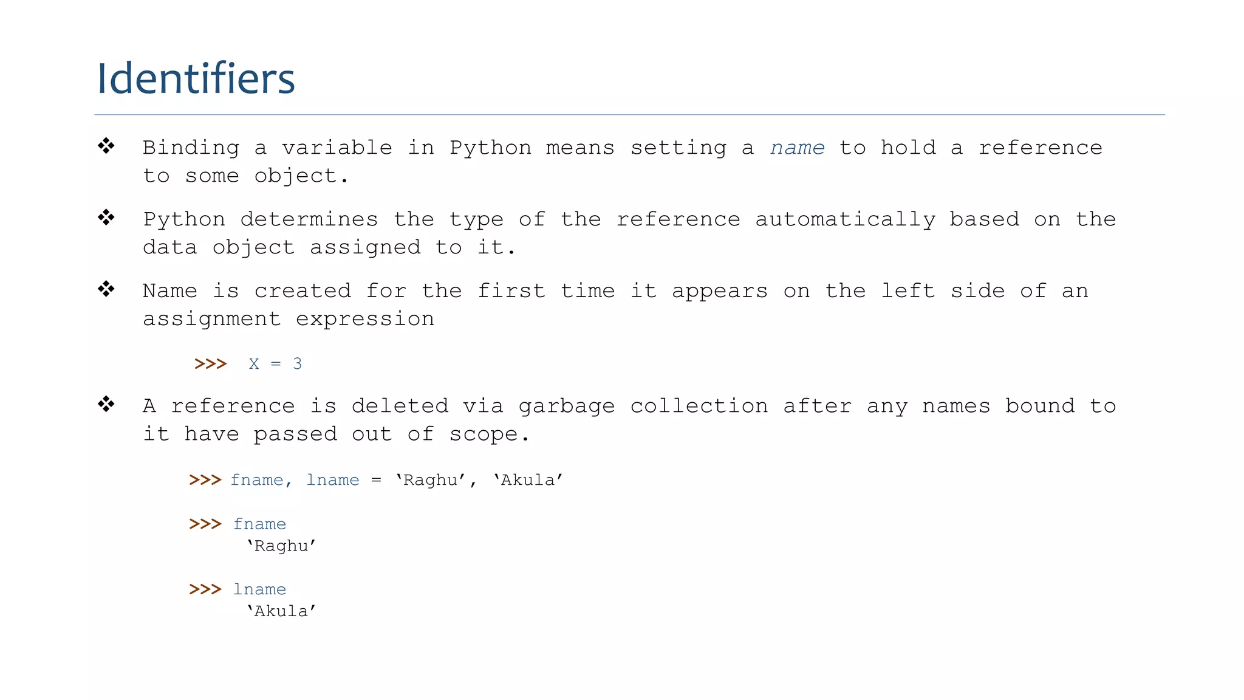Click the >>> prompt before the lone 'lname'
Viewport: 1244px width, 700px height.
pyautogui.click(x=205, y=589)
